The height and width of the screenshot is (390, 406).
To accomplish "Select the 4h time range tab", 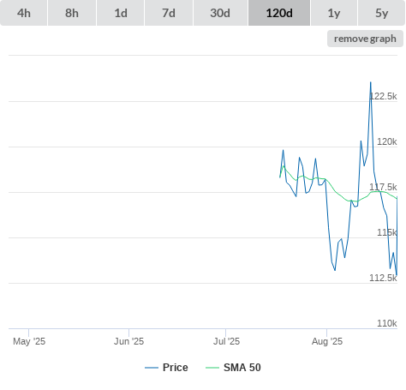I will [24, 13].
